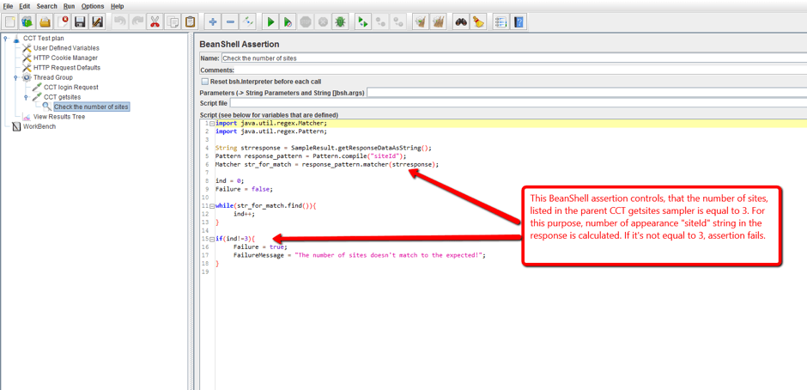Open the Templates toolbar icon

(27, 22)
